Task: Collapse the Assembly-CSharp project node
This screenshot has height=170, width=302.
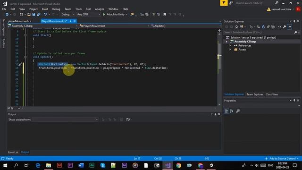Action: coord(226,42)
